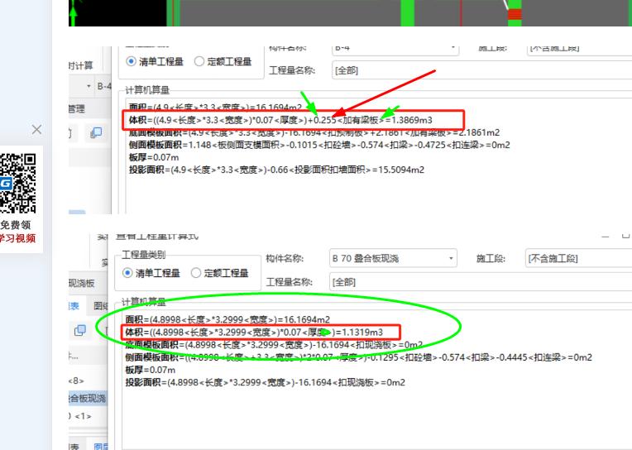Switch to the 图 tab beside 表 tab
The width and height of the screenshot is (632, 450).
(100, 306)
